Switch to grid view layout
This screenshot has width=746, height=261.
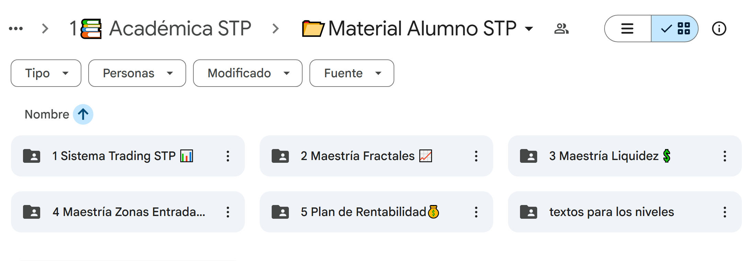click(x=675, y=29)
